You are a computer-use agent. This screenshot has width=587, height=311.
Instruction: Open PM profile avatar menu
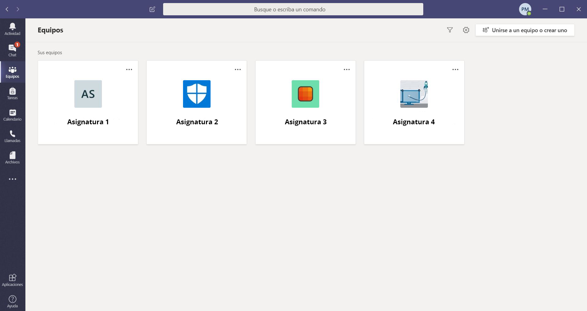pos(525,9)
